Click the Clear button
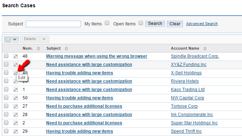 [175, 24]
